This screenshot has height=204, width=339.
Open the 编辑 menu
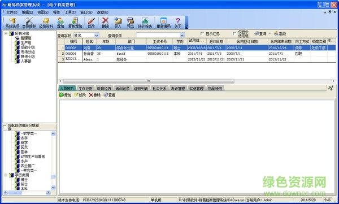[27, 12]
